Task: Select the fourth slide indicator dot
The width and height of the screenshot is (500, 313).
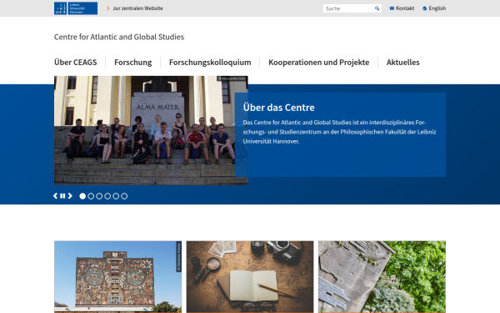Action: tap(107, 196)
